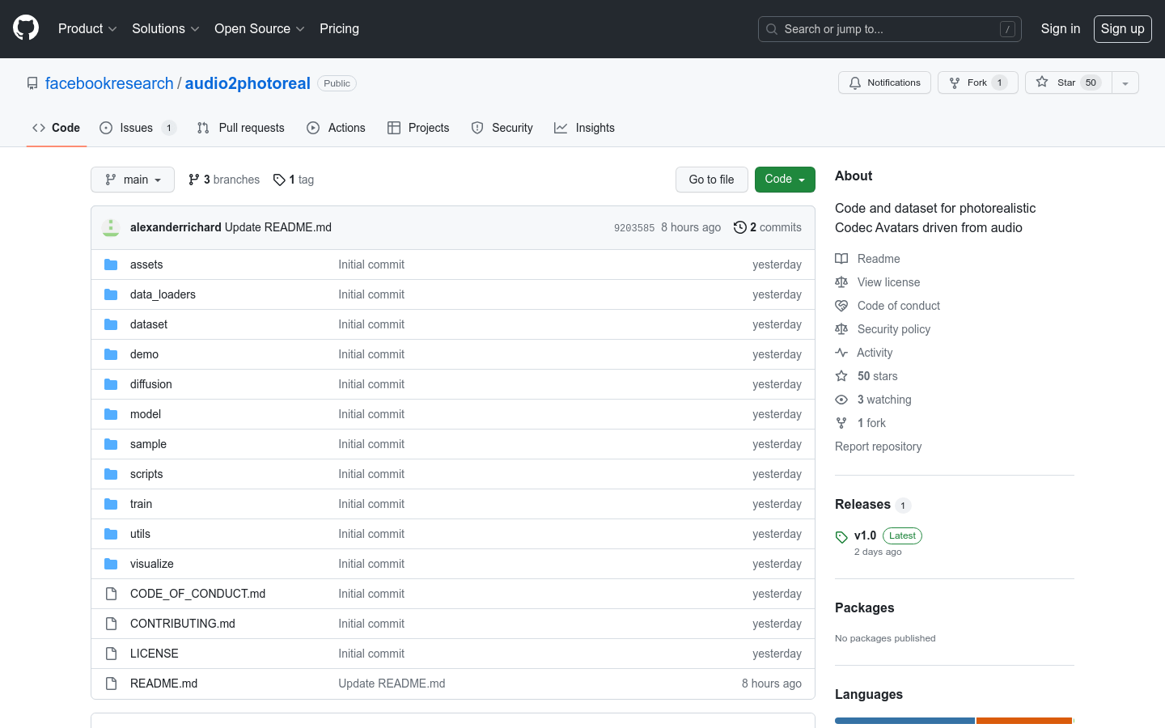Click the Go to file button
Screen dimensions: 1165x728
(712, 180)
